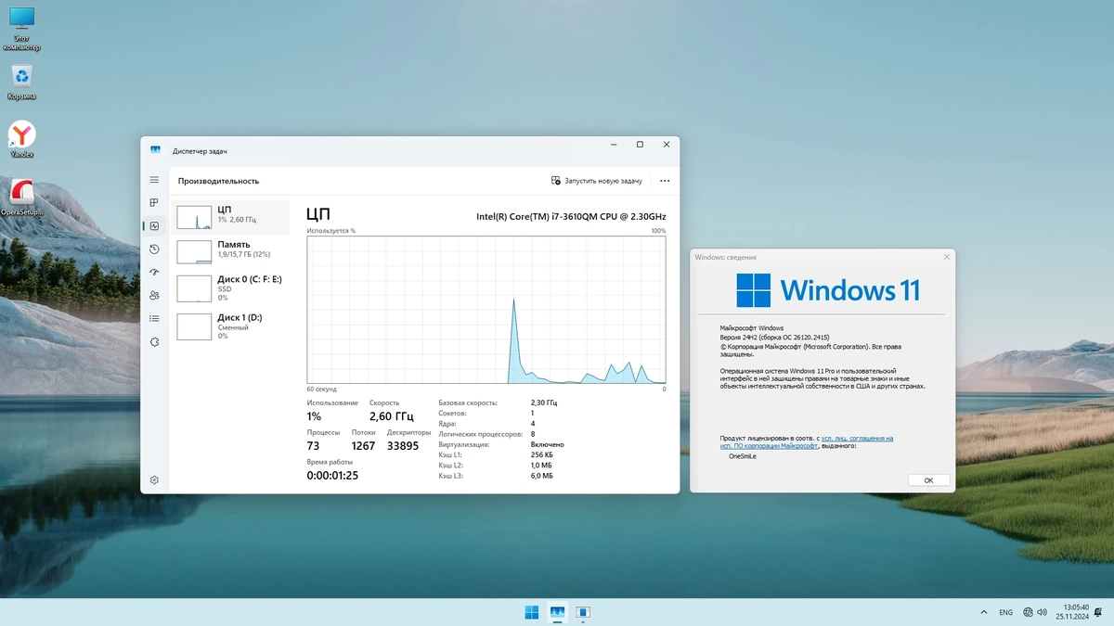Open the network globe tray icon
The image size is (1114, 626).
(1028, 612)
